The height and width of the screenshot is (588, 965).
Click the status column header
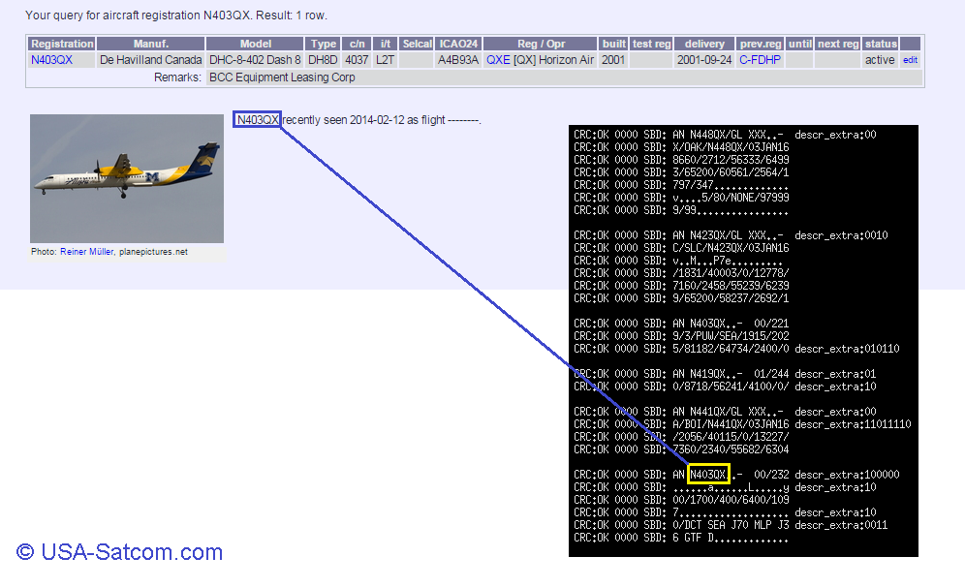coord(881,44)
